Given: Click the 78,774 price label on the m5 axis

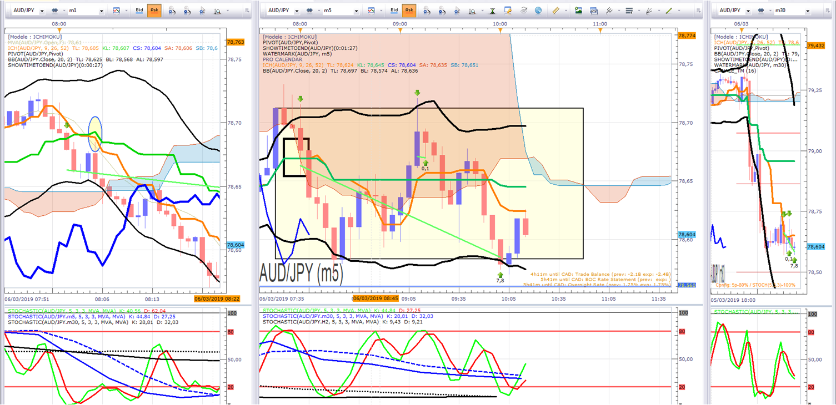Looking at the screenshot, I should tap(687, 36).
